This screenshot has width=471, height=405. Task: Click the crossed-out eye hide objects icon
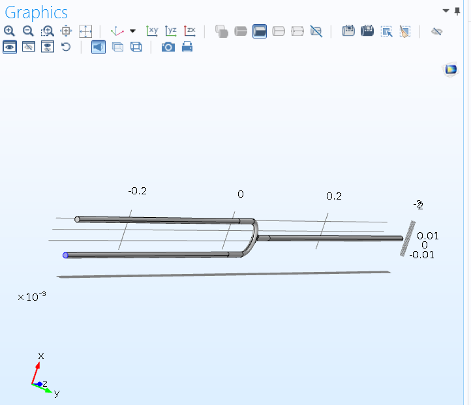[x=437, y=31]
